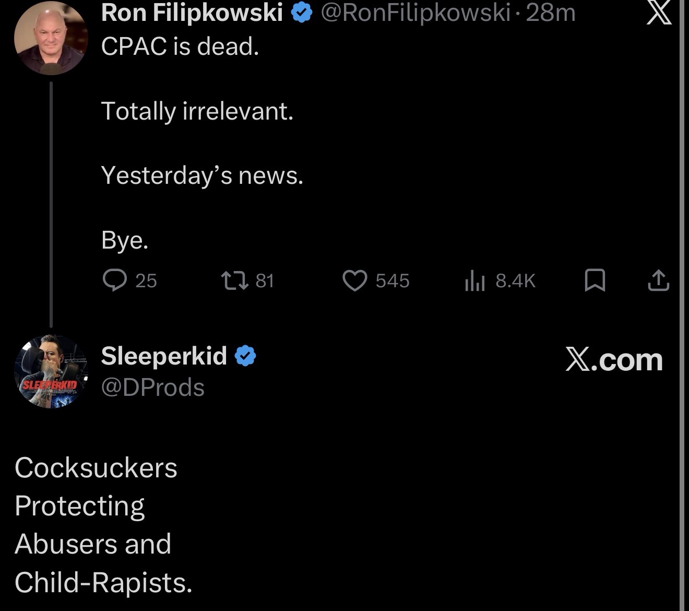
Task: Click the 28m timestamp
Action: 551,13
